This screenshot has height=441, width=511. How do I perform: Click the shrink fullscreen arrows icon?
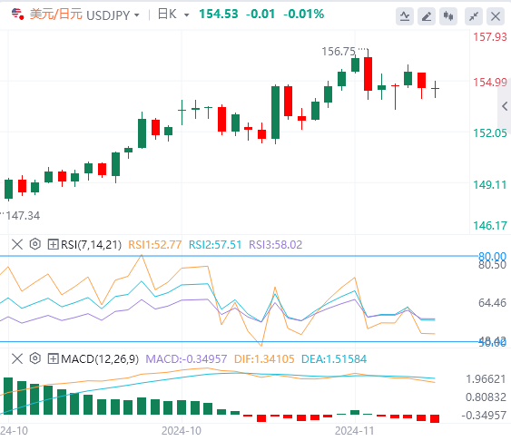pyautogui.click(x=474, y=15)
